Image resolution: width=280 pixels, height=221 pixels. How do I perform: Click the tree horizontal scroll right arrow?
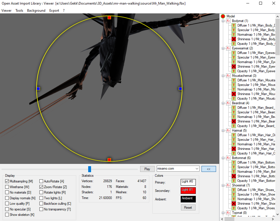tap(273, 219)
